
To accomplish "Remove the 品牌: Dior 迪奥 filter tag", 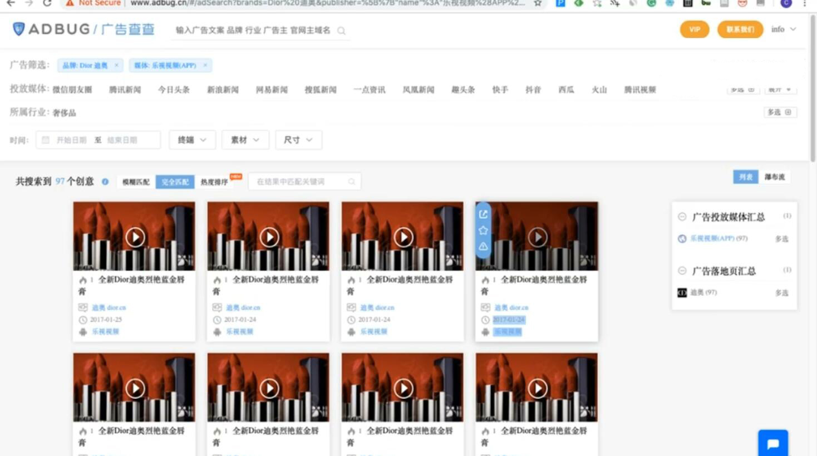I will [x=116, y=65].
